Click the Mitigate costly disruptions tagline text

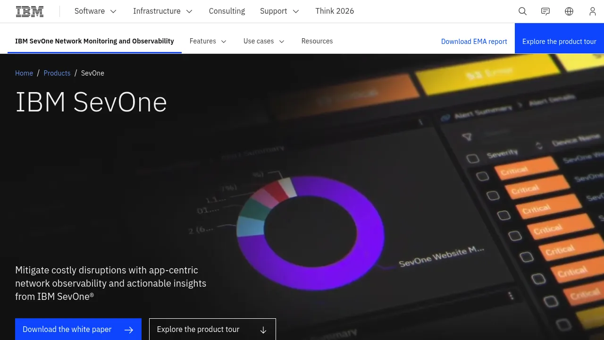111,283
